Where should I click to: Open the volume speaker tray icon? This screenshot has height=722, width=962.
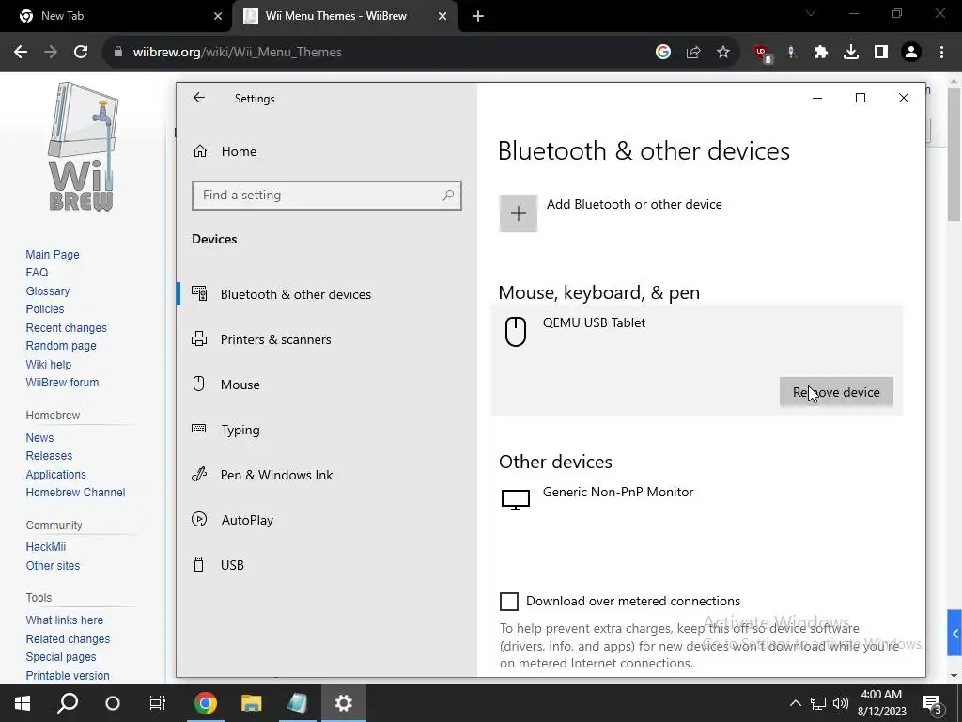click(841, 703)
